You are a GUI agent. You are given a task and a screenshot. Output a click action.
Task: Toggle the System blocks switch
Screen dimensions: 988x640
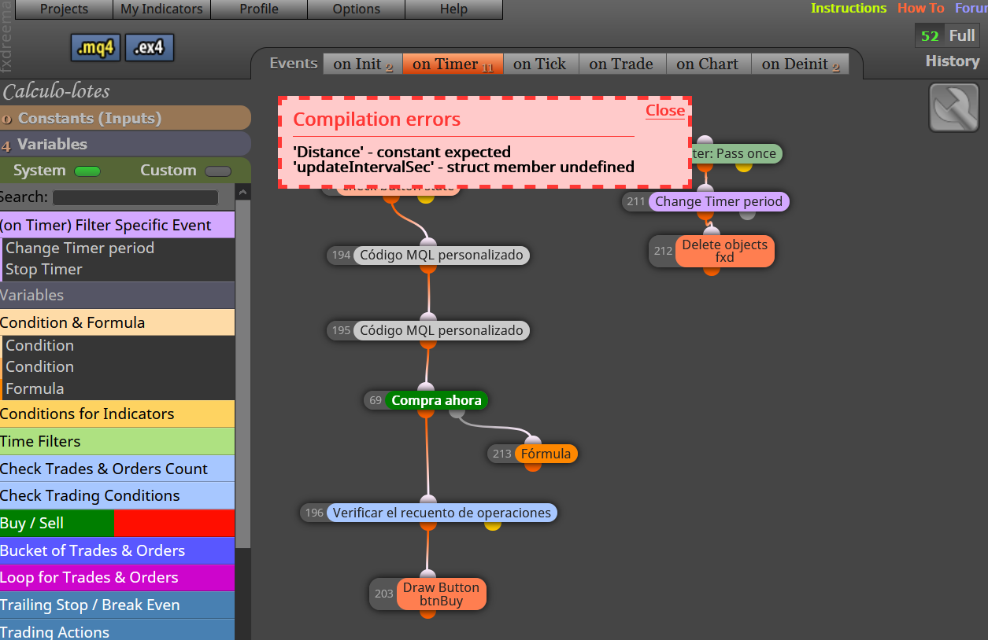tap(87, 171)
